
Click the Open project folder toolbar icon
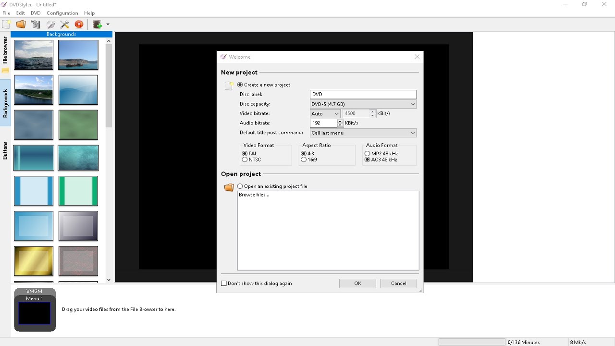[x=21, y=24]
